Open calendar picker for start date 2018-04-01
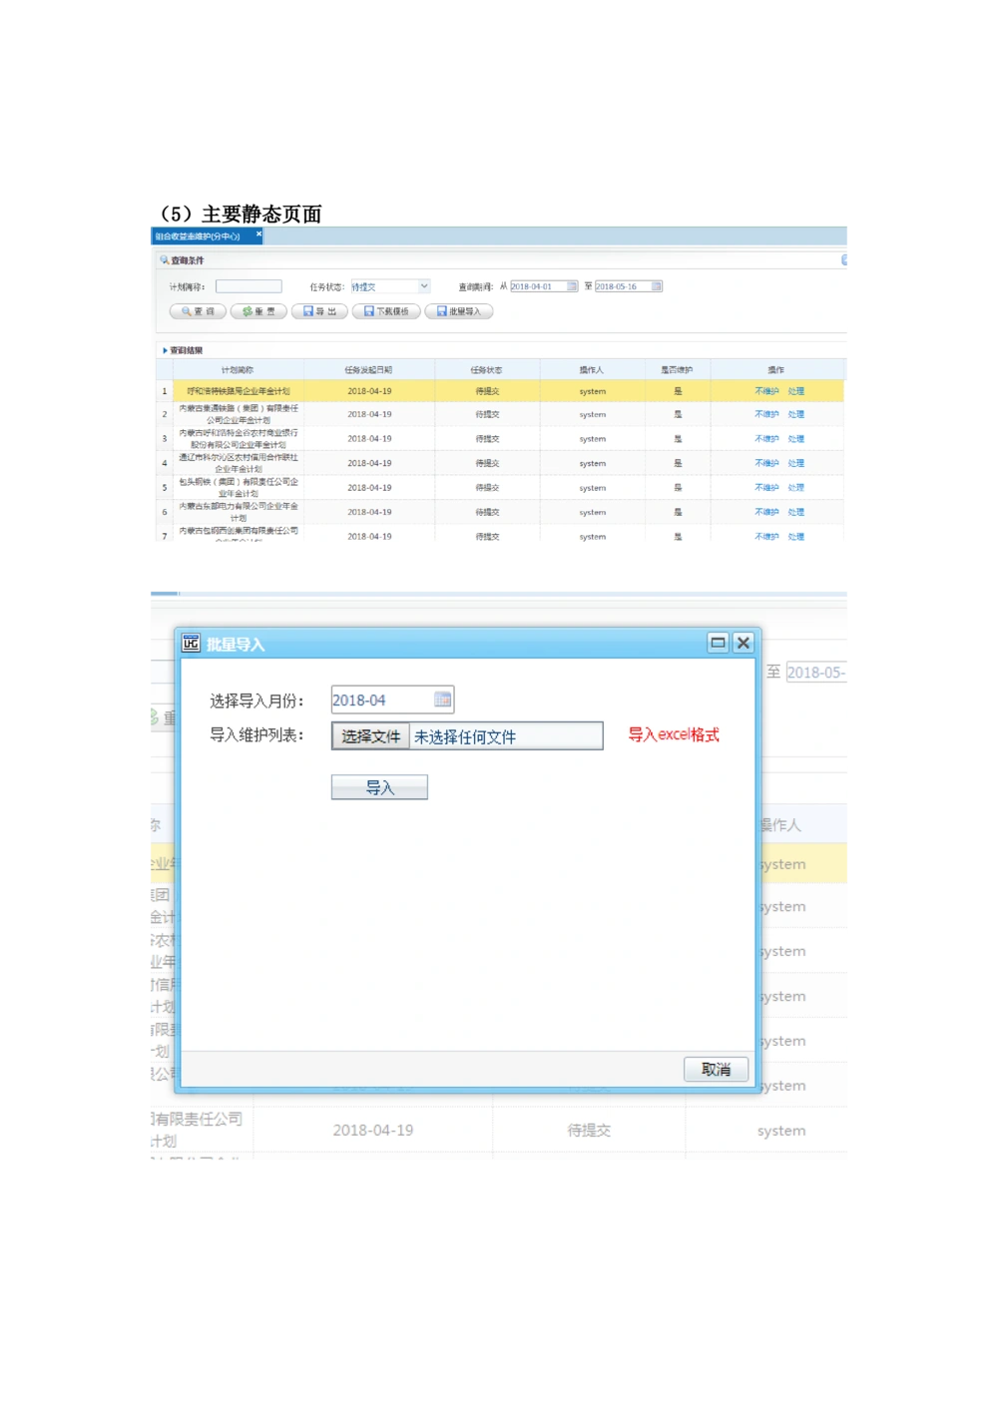Viewport: 998px width, 1412px height. [x=572, y=286]
